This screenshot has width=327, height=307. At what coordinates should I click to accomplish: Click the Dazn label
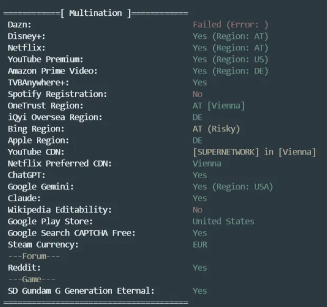coord(19,25)
